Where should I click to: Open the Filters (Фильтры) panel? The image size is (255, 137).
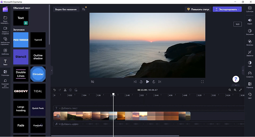click(250, 43)
